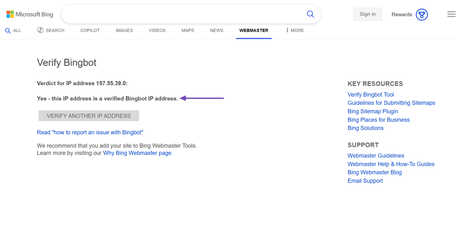
Task: Switch to the COPILOT tab
Action: coord(90,30)
